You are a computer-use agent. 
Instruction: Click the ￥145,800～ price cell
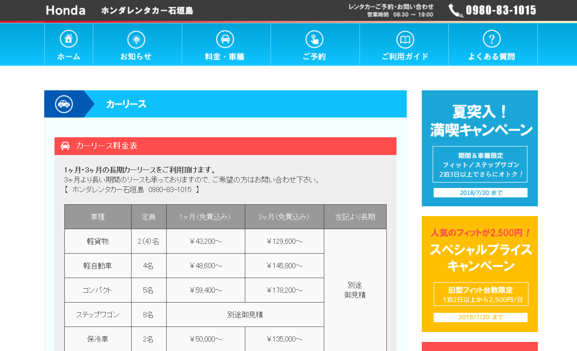[x=284, y=266]
